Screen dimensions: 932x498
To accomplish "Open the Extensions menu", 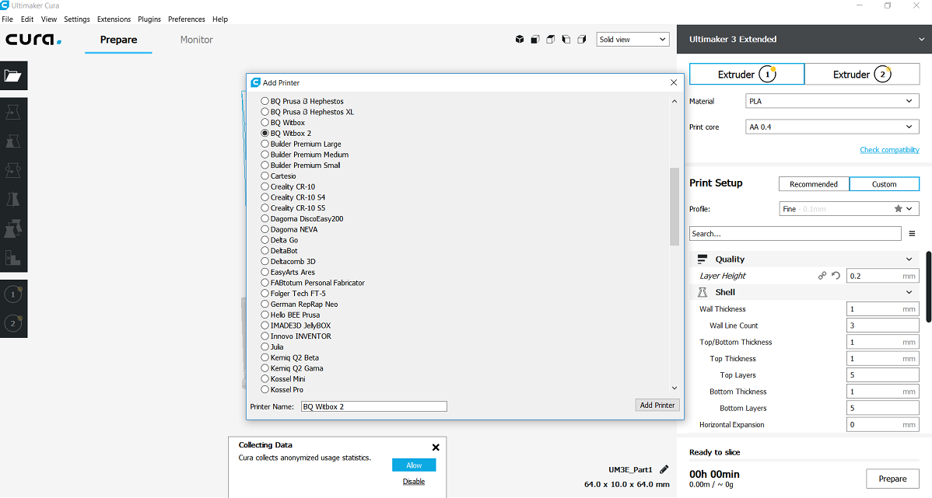I will [x=114, y=19].
